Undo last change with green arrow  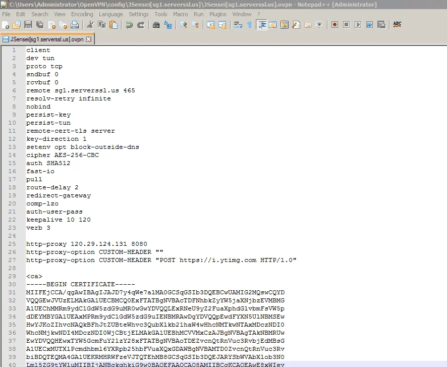click(129, 25)
